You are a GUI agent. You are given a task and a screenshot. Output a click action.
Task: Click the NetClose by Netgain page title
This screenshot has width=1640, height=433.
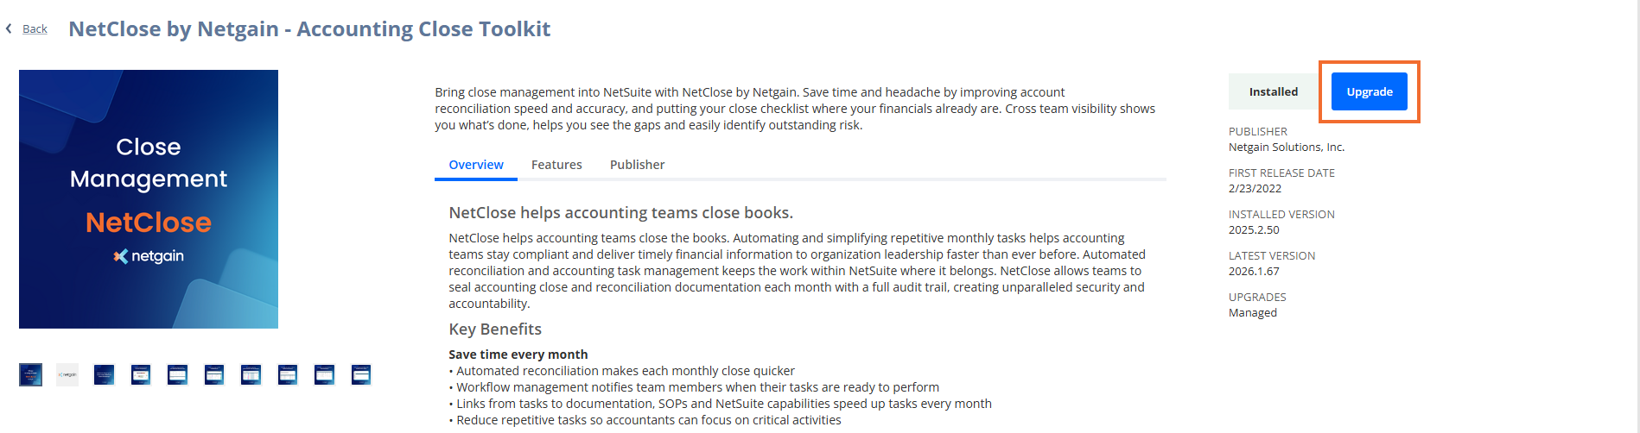coord(309,28)
